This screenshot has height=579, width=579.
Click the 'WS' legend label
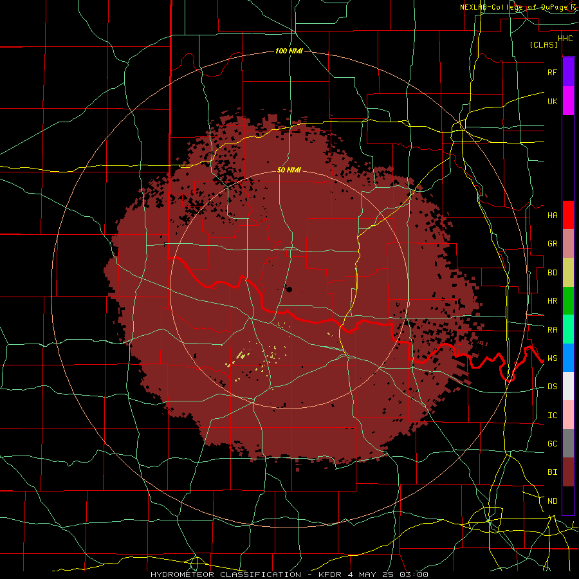pos(552,358)
